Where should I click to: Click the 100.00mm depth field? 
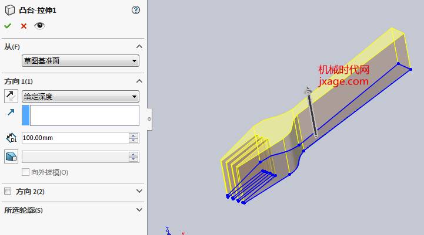[75, 138]
